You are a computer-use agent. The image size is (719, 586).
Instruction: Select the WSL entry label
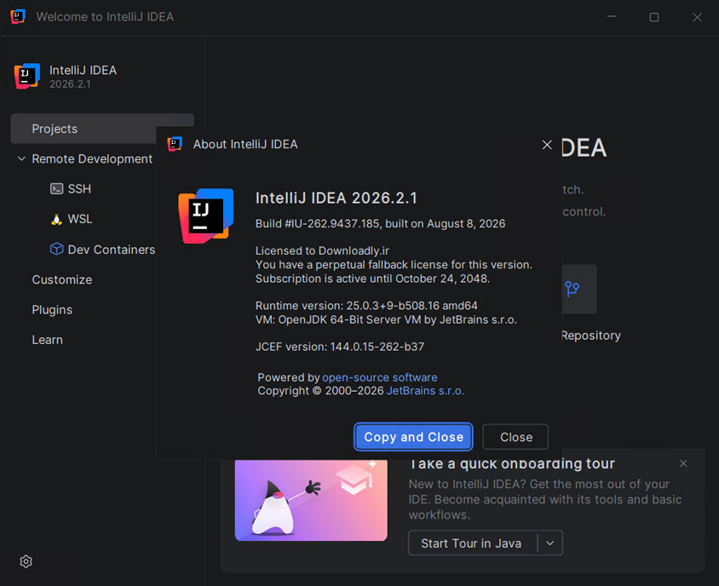[x=80, y=219]
